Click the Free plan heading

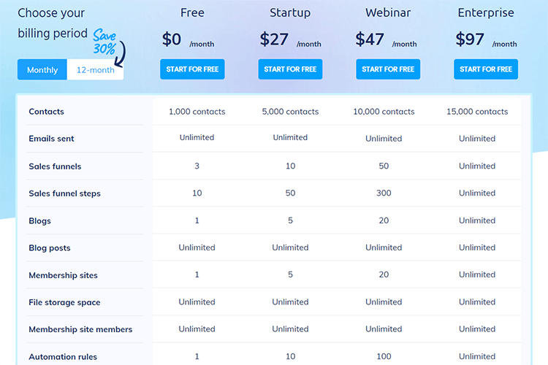[192, 12]
